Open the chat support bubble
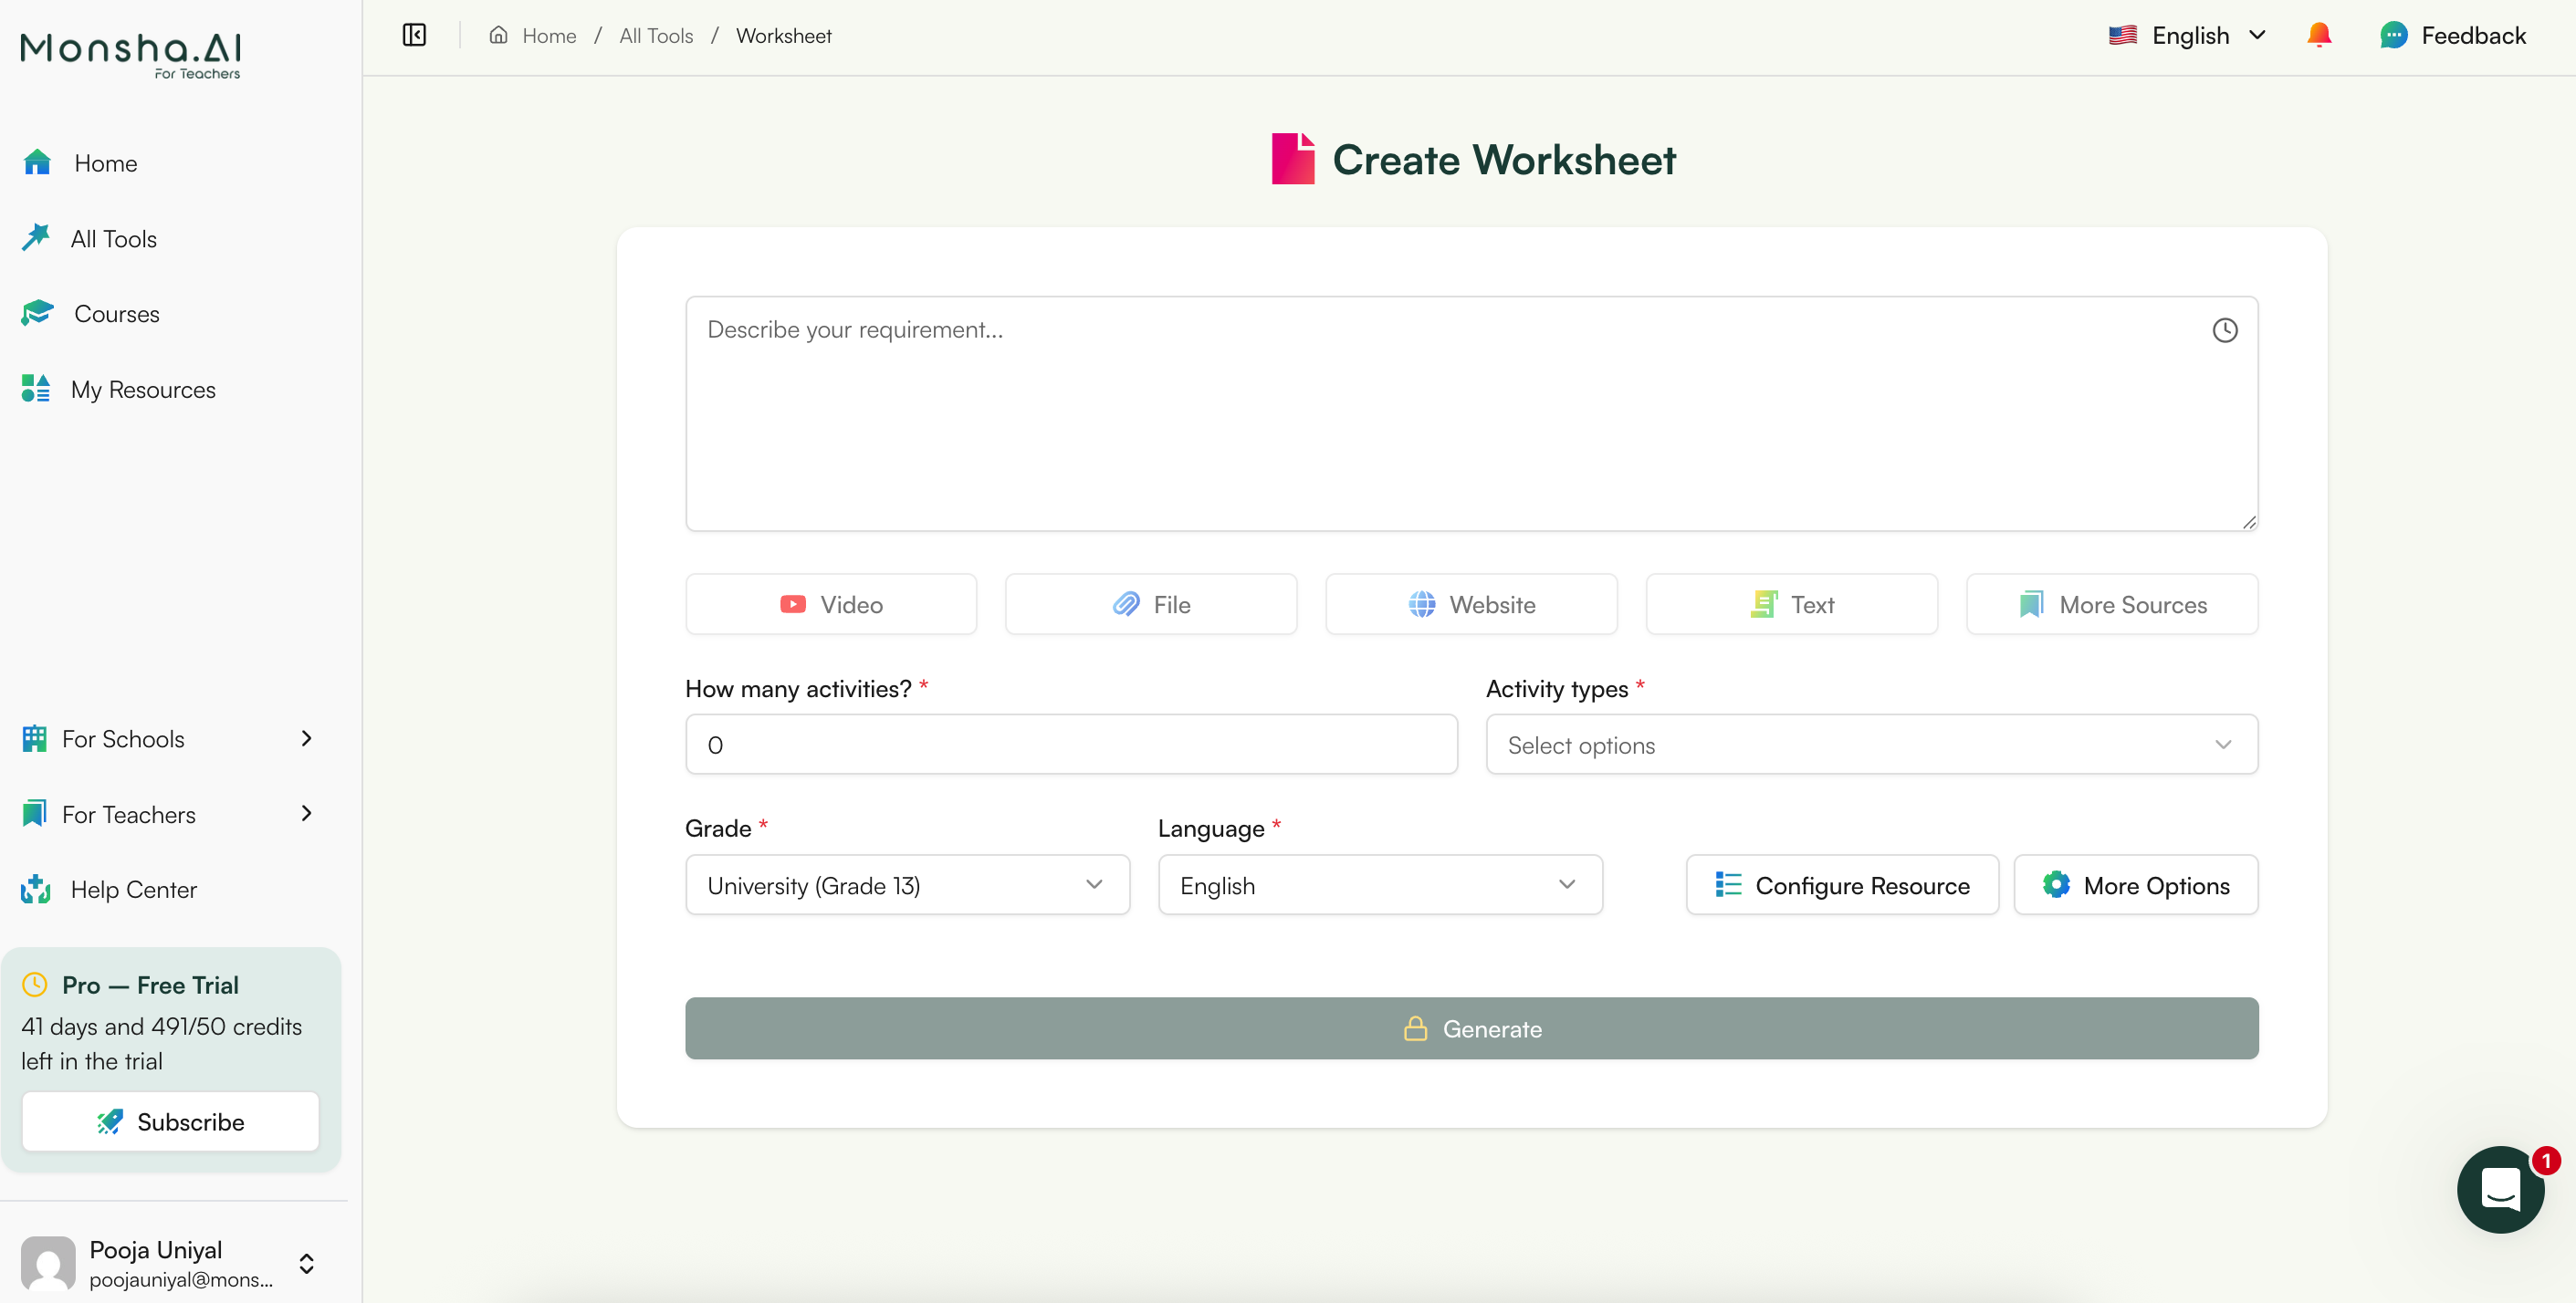 pyautogui.click(x=2500, y=1189)
